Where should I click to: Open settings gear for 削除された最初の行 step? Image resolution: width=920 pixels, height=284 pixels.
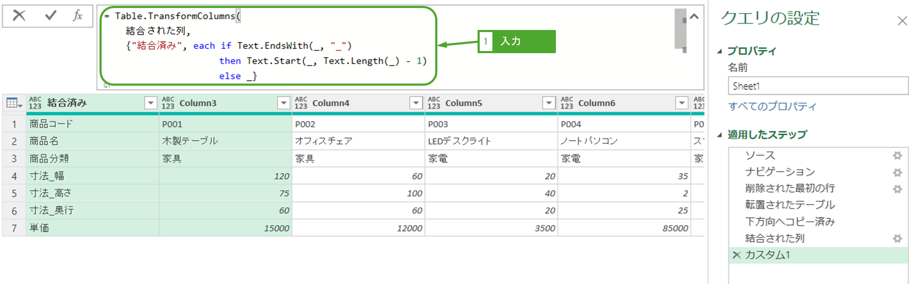(897, 189)
